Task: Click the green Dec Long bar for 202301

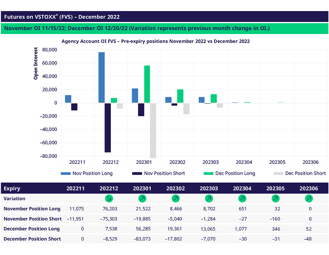Action: coord(147,84)
